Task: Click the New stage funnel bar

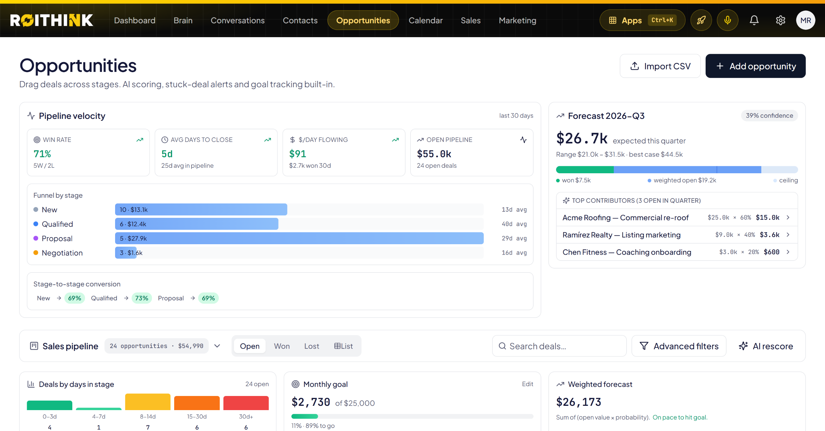Action: [x=201, y=210]
